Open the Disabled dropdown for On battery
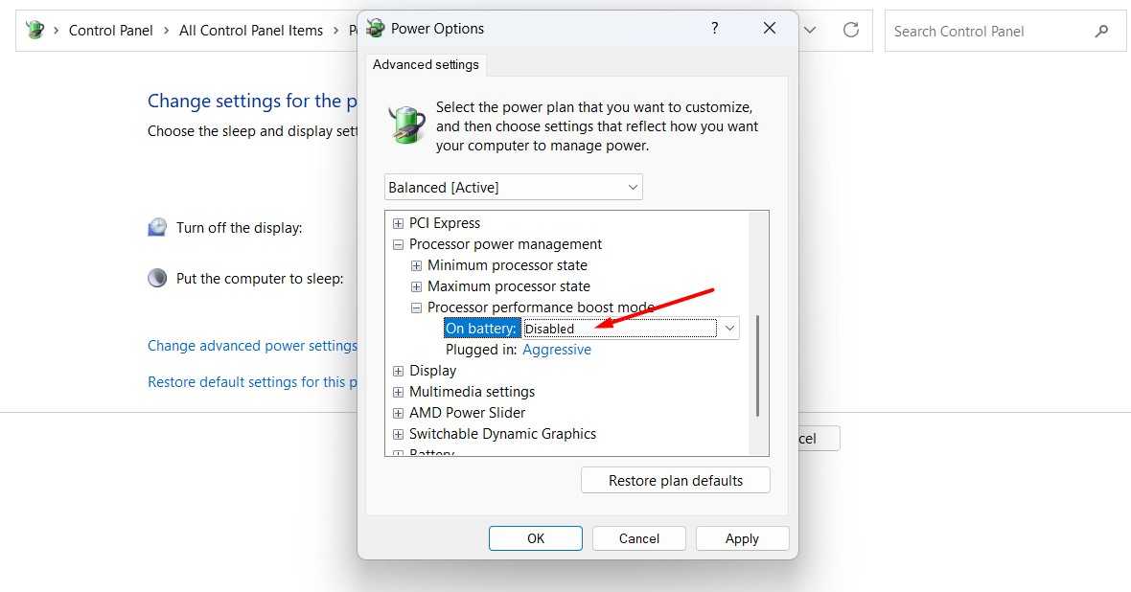Screen dimensions: 1131x592 730,328
